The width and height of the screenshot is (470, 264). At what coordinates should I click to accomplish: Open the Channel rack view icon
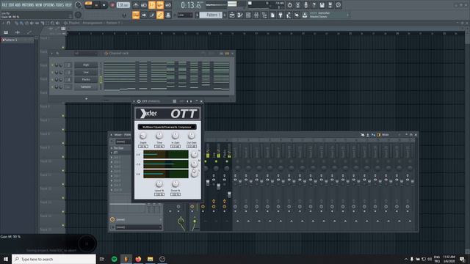click(248, 15)
